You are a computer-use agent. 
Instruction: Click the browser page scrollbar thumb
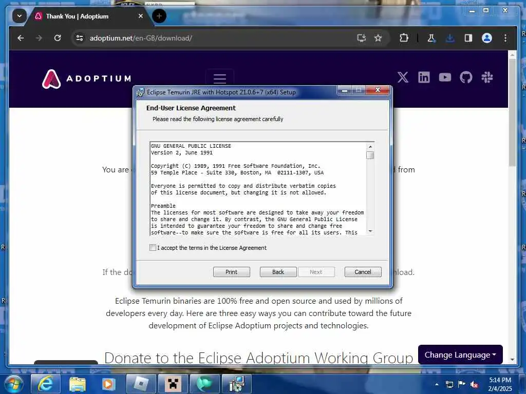pos(512,112)
